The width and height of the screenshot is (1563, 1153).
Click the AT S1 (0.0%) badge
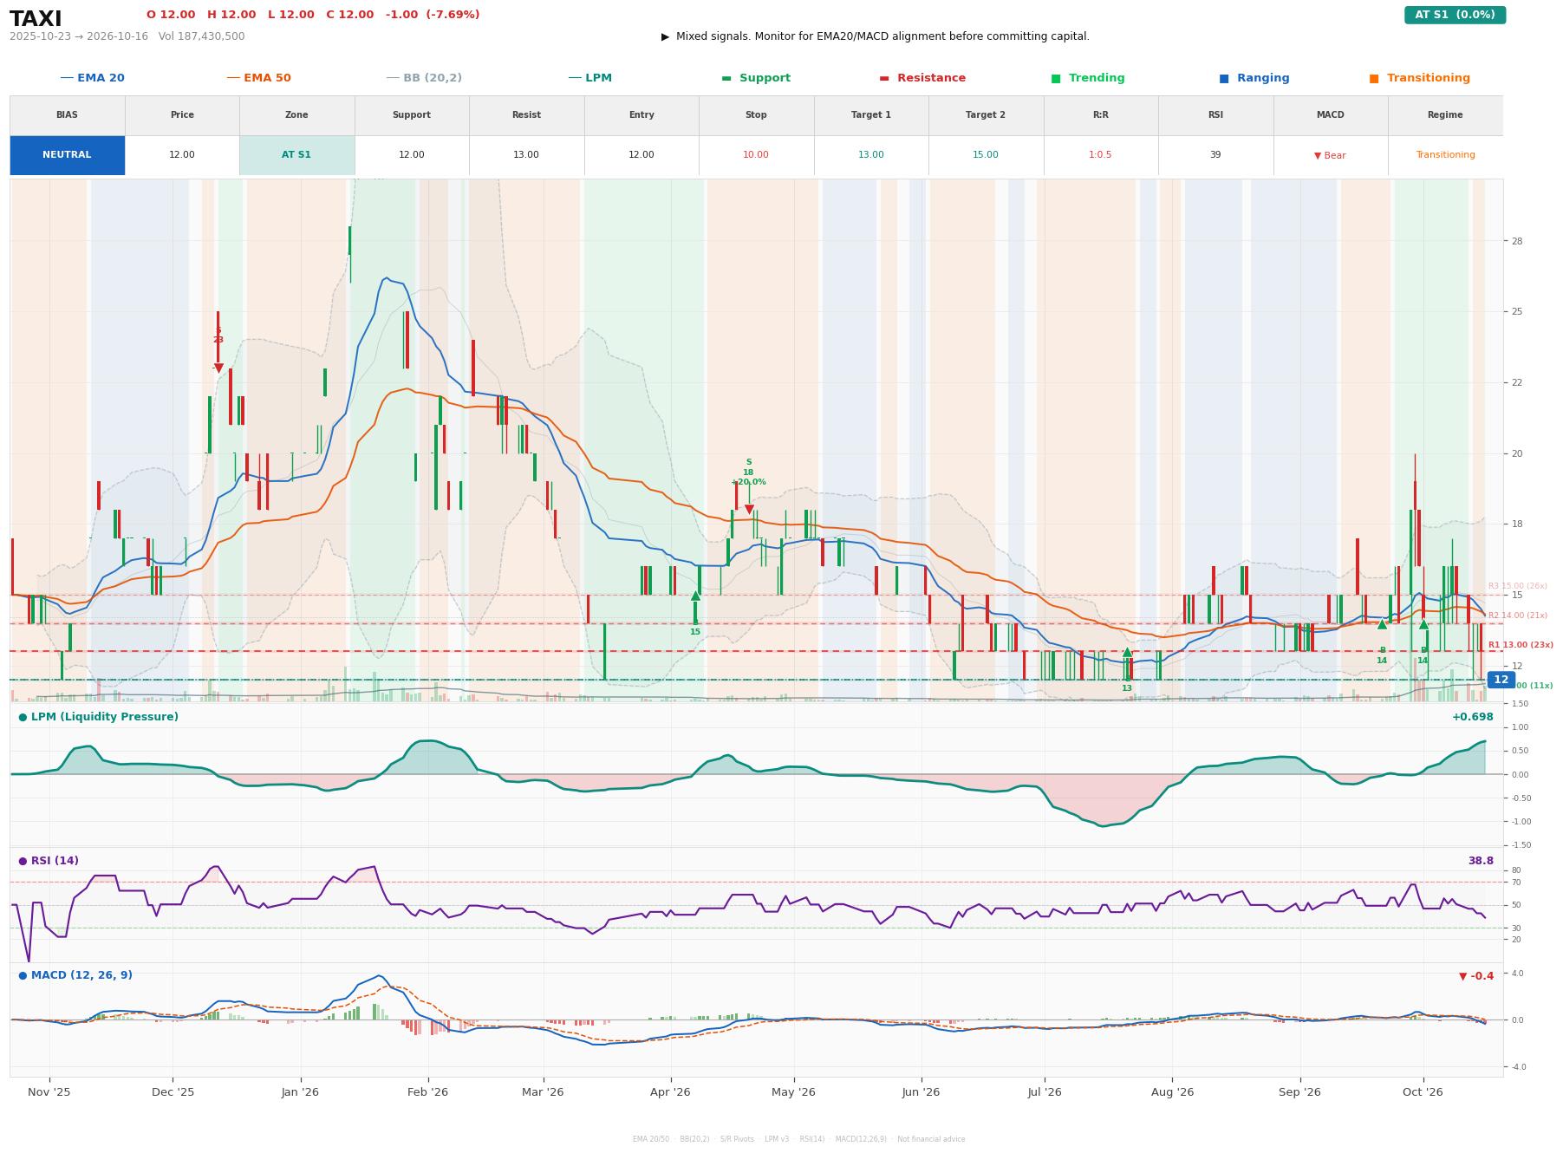tap(1455, 15)
